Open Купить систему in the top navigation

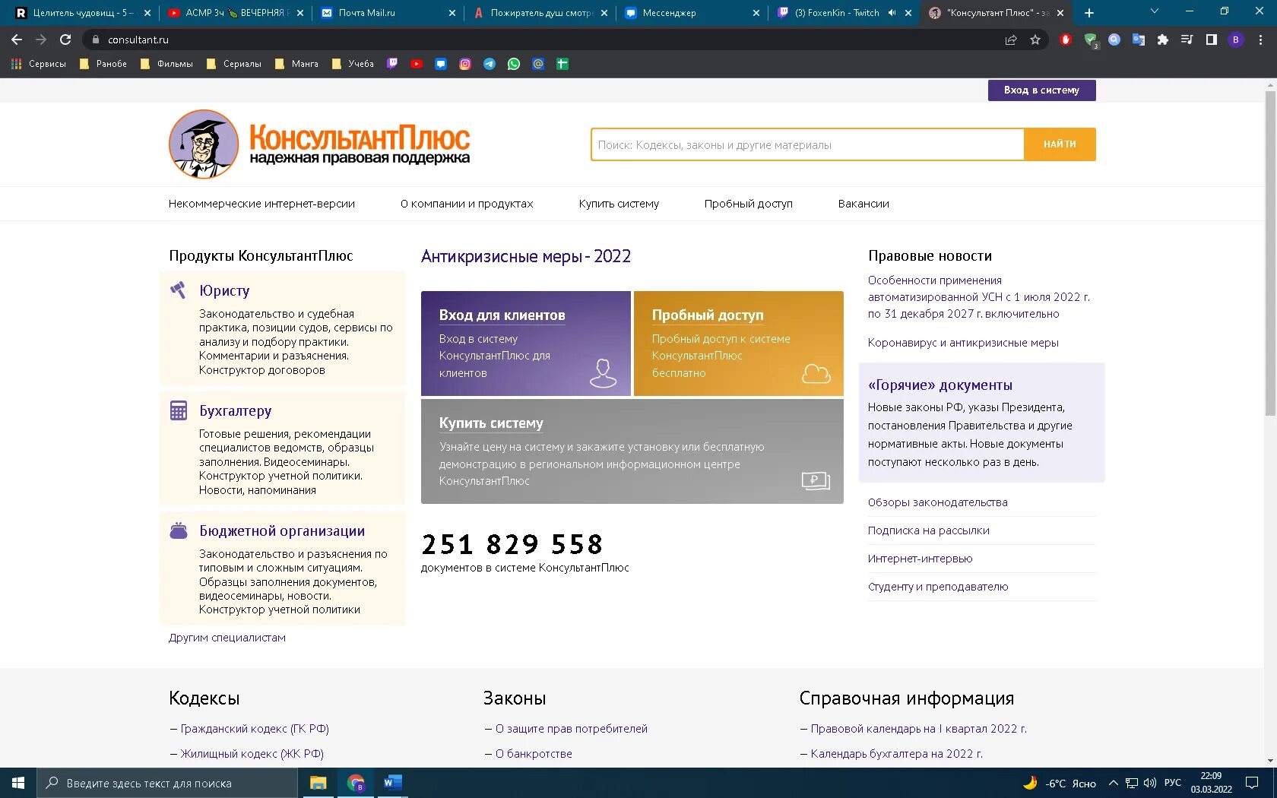(x=619, y=204)
